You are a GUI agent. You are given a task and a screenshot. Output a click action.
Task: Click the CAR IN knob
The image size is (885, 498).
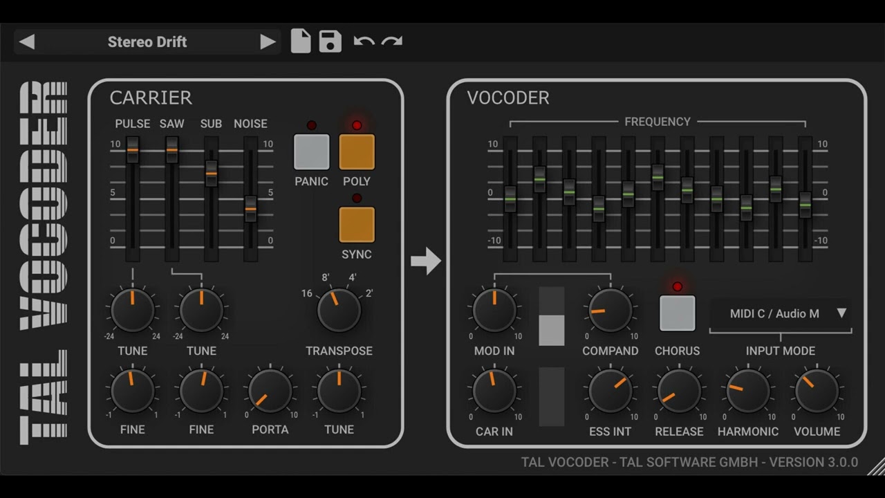pos(494,391)
